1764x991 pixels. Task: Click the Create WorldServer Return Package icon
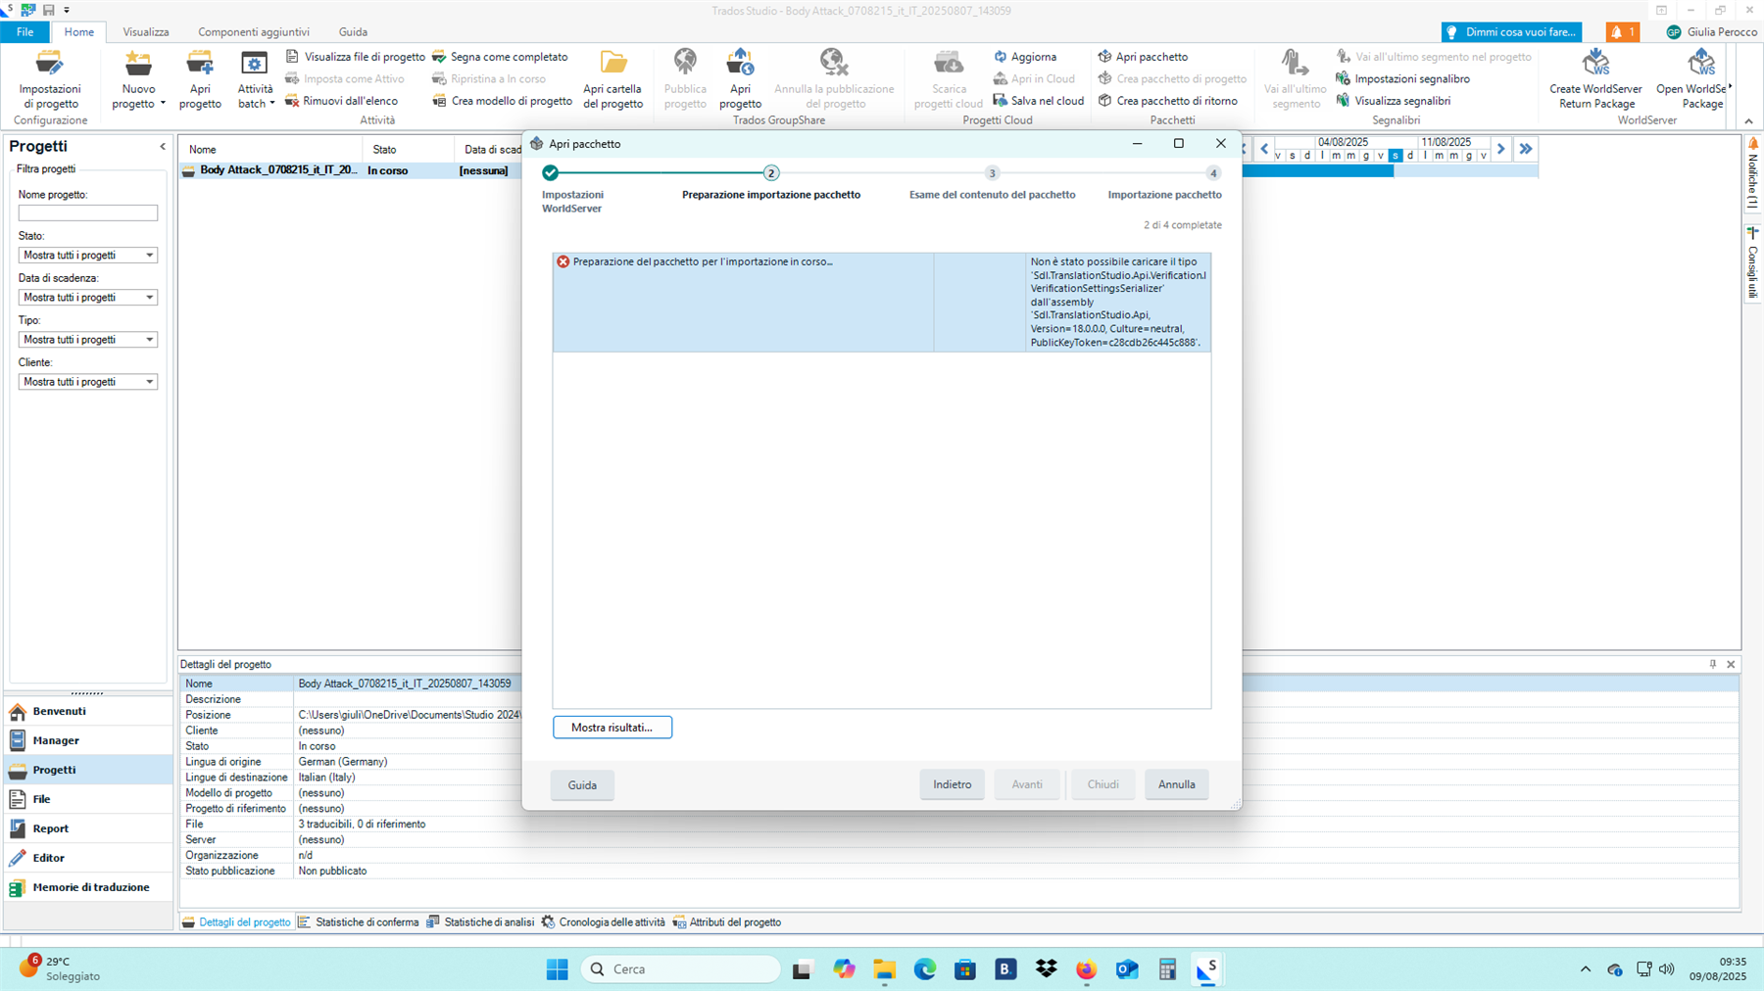pyautogui.click(x=1594, y=65)
